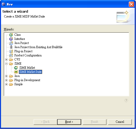
Task: Click the Plug-in Project icon
Action: [x=11, y=51]
